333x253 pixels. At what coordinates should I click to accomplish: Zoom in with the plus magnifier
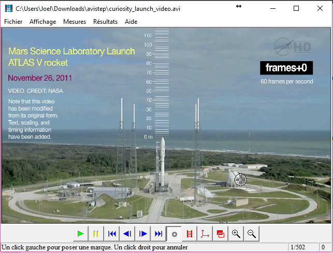(236, 234)
